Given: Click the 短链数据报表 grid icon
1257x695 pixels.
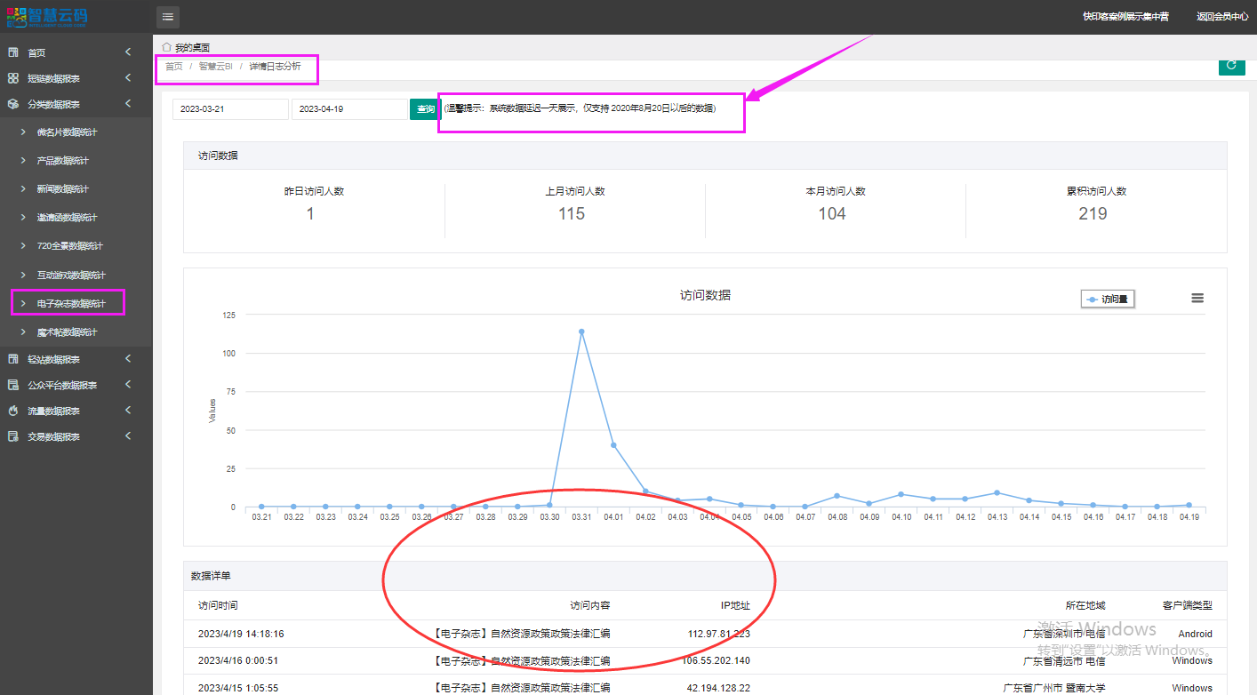Looking at the screenshot, I should [13, 78].
